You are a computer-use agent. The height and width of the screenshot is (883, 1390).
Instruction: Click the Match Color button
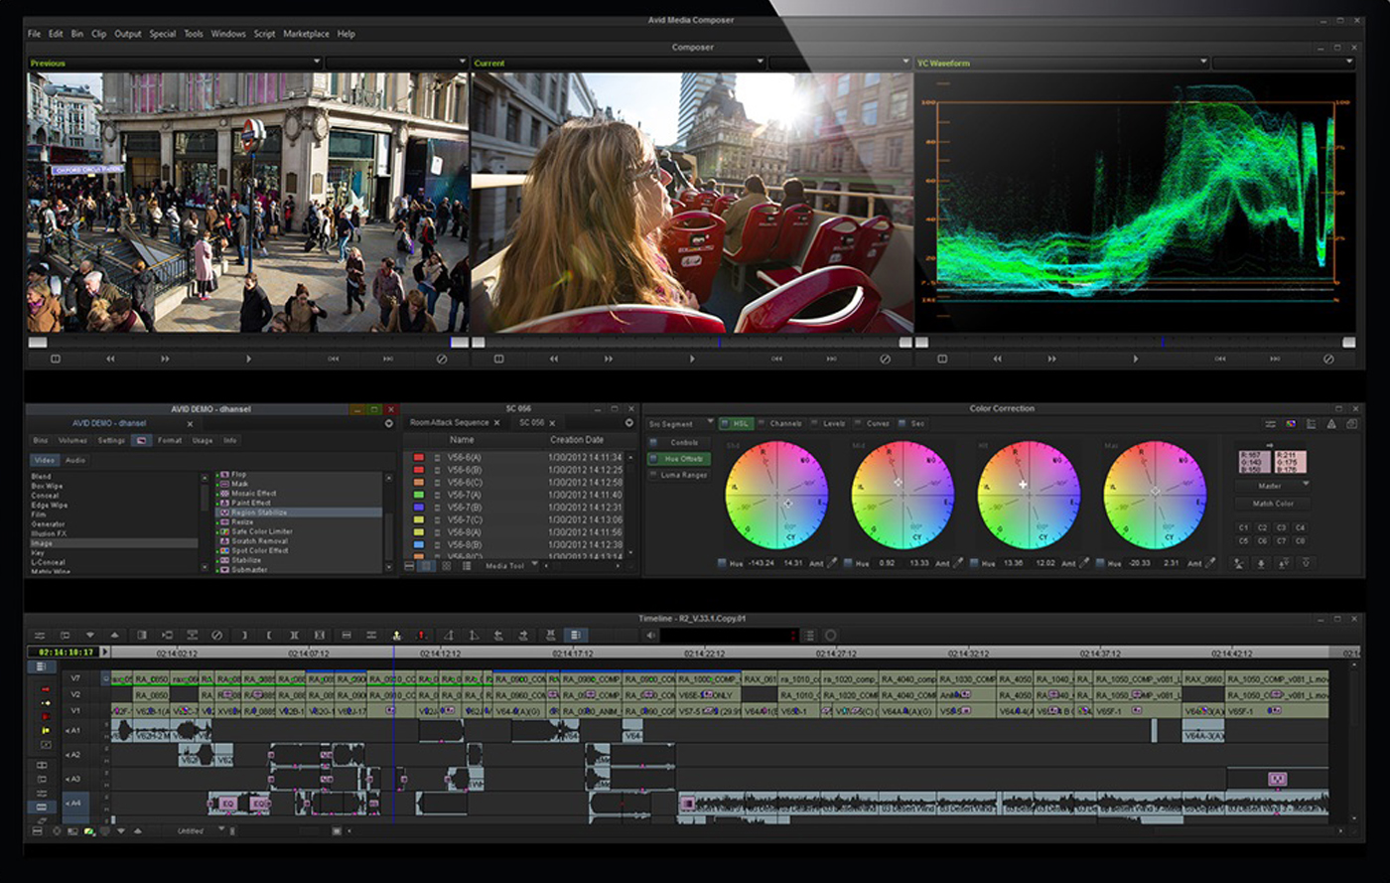pyautogui.click(x=1273, y=504)
